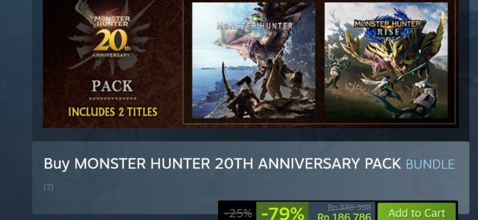
Task: Open the Monster Hunter World cover thumbnail
Action: [253, 61]
